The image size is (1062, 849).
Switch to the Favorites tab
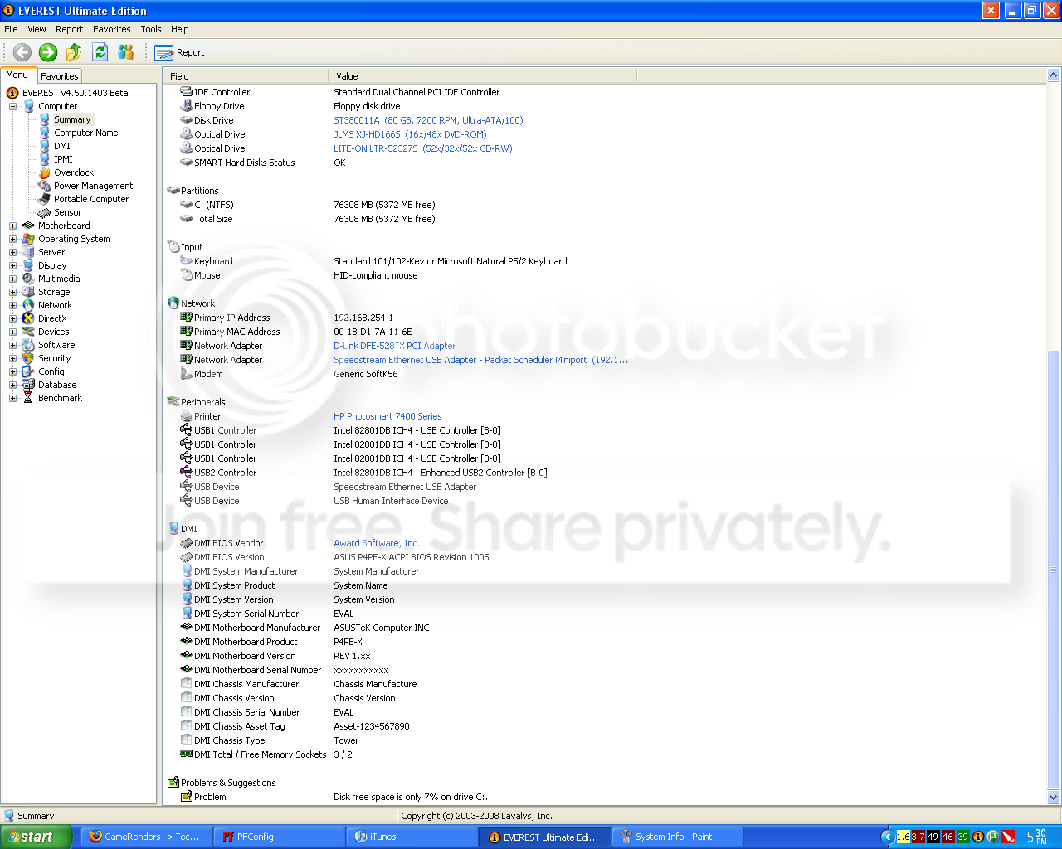coord(60,75)
